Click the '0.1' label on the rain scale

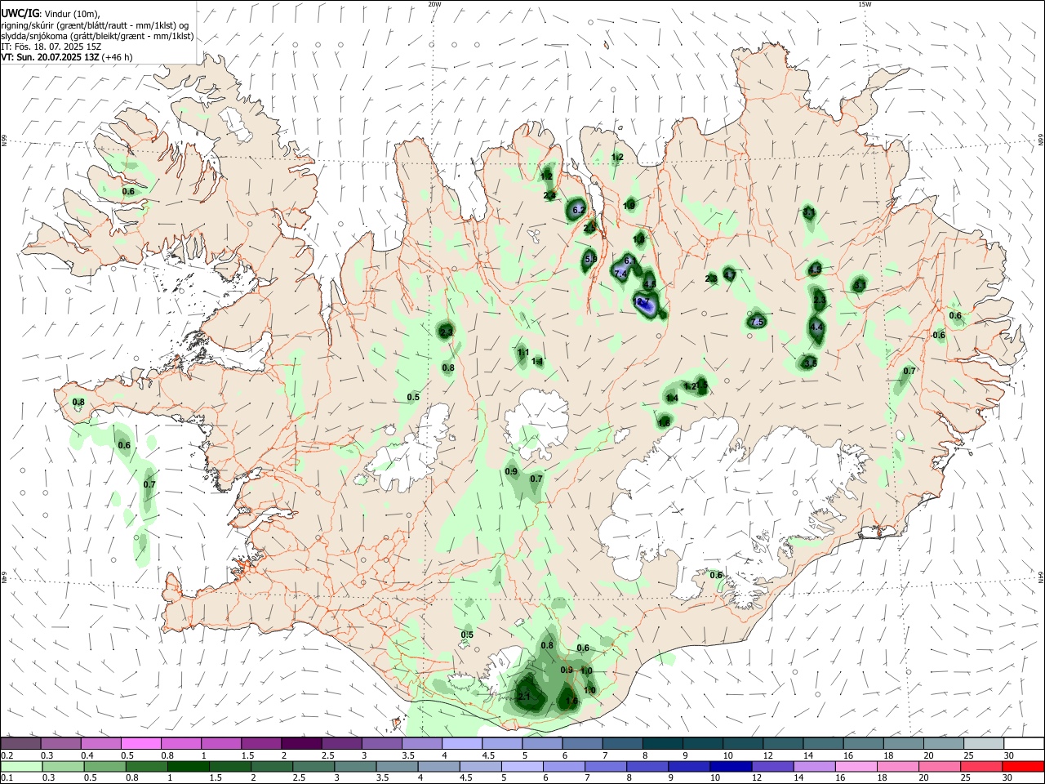point(7,778)
